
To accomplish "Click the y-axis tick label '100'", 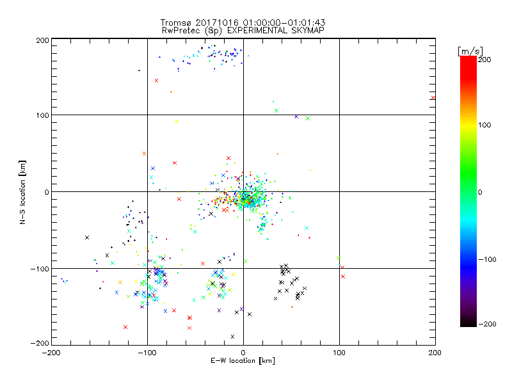I will point(42,116).
